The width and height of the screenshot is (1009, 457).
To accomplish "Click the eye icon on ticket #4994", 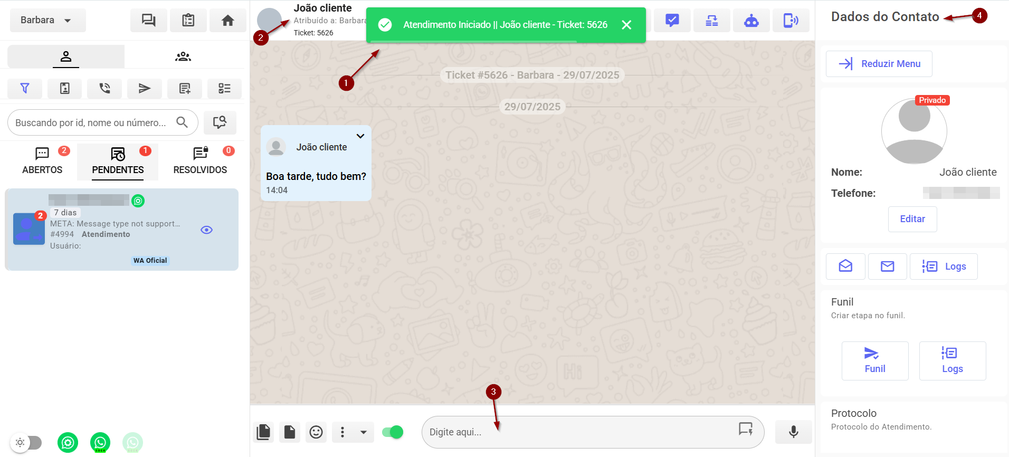I will coord(206,230).
